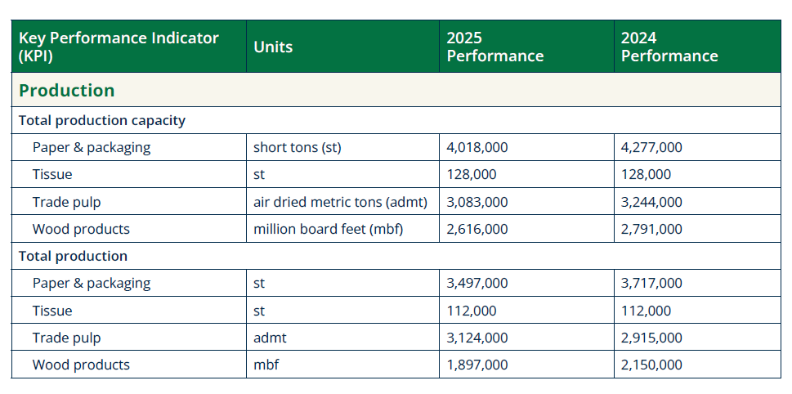This screenshot has width=792, height=394.
Task: Select the 4,277,000 value cell
Action: pos(651,147)
